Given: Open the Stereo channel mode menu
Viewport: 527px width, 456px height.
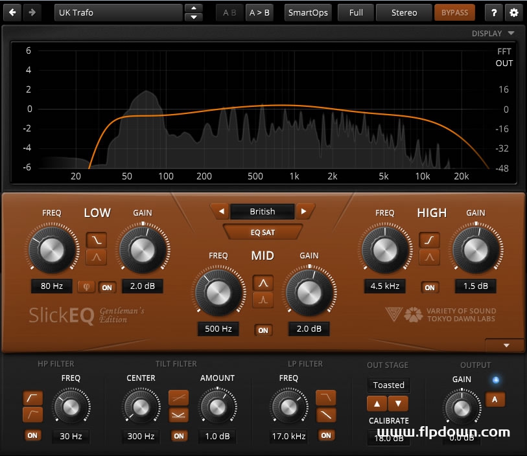Looking at the screenshot, I should (404, 12).
